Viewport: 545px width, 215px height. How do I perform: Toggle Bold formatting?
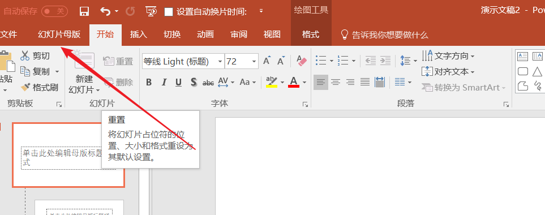pos(149,82)
